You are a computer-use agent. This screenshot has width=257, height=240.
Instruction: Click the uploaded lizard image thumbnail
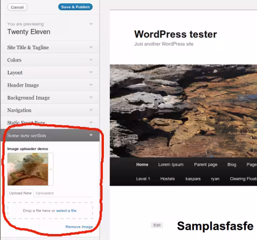28,169
